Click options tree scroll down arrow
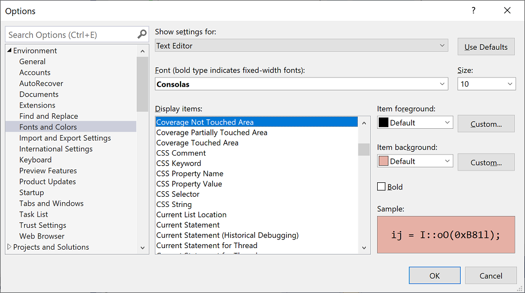The width and height of the screenshot is (525, 293). click(142, 248)
